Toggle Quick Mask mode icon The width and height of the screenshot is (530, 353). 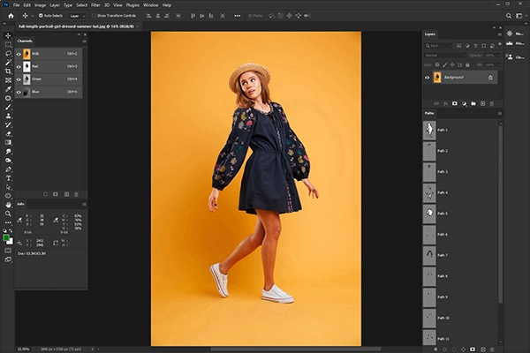tap(8, 251)
